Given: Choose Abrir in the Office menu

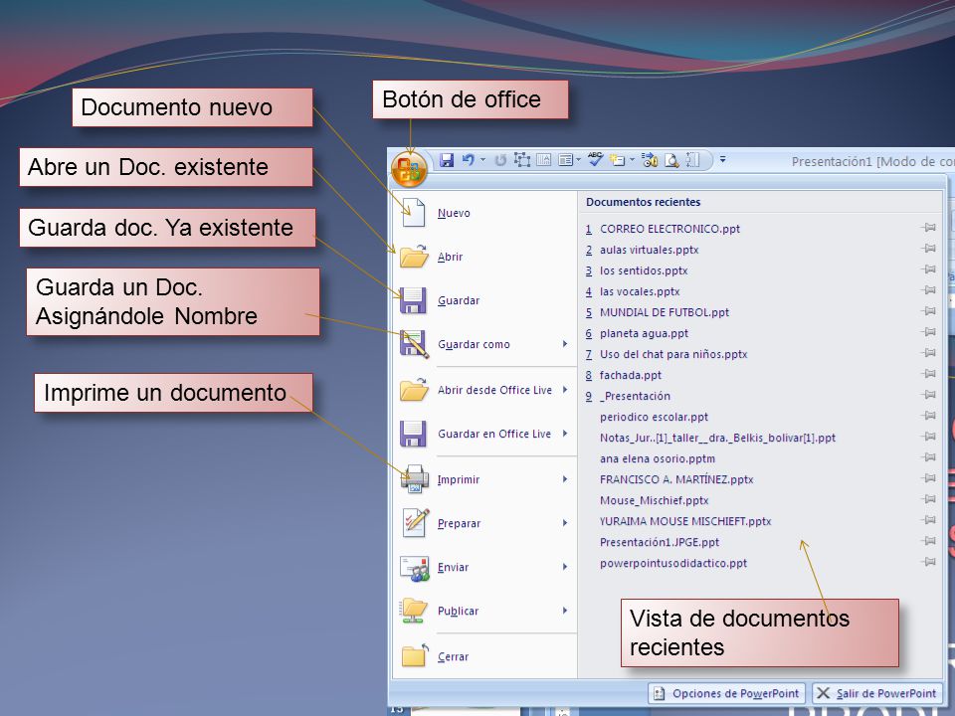Looking at the screenshot, I should (x=485, y=257).
